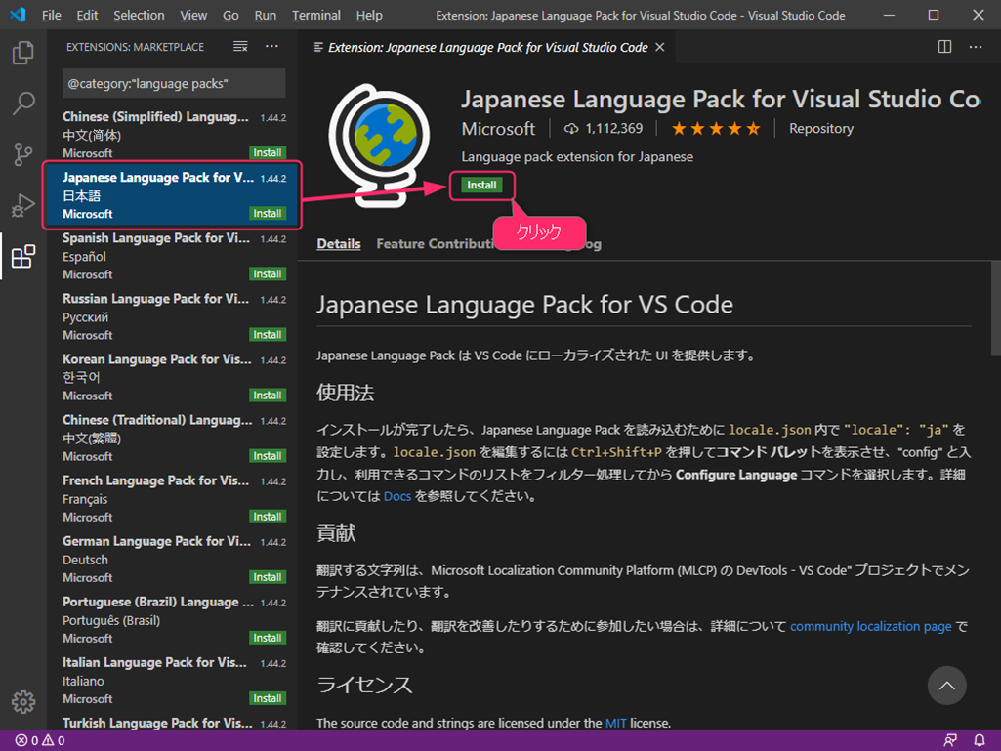Close the Japanese Language Pack extension tab

tap(660, 47)
